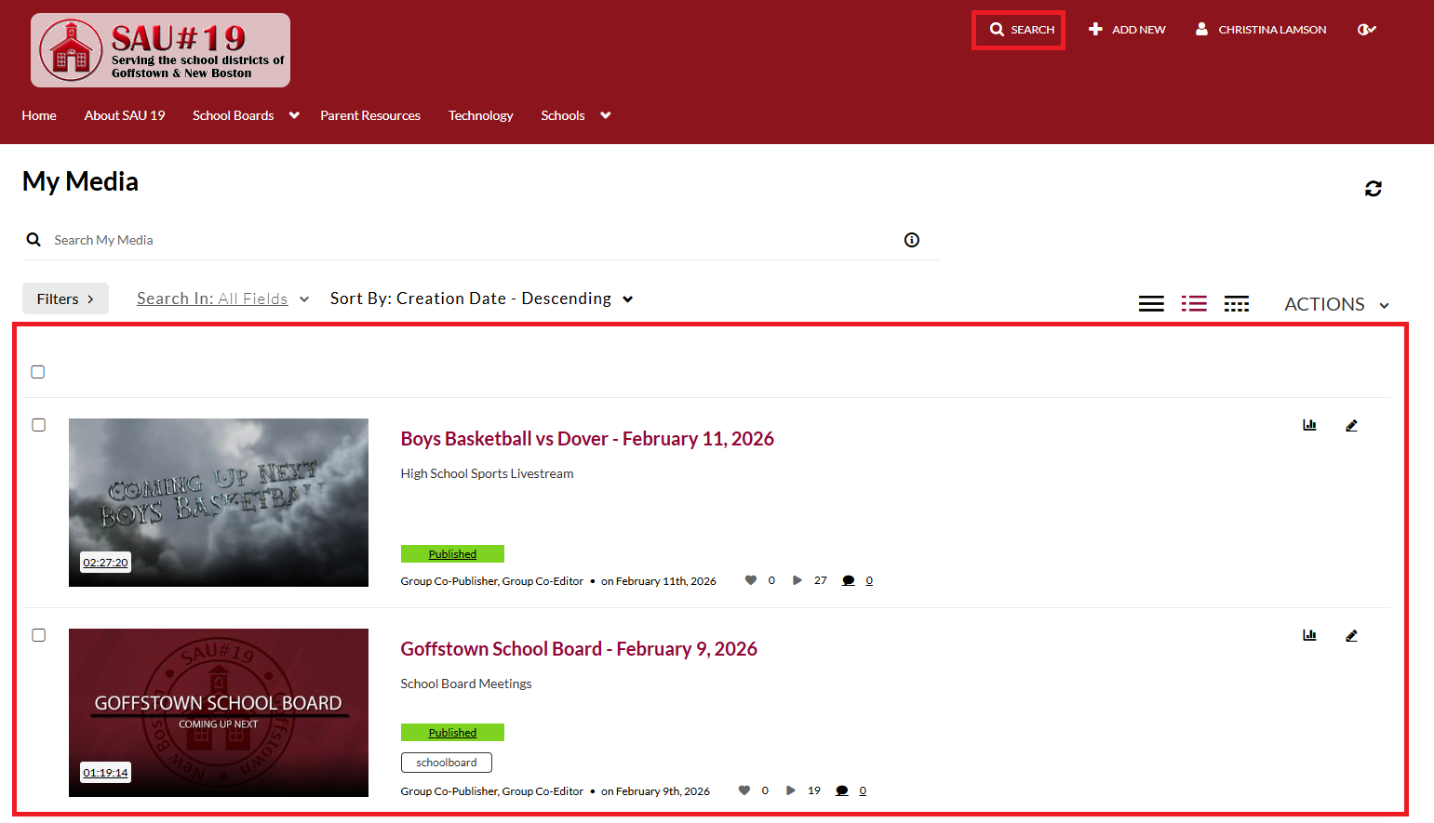This screenshot has height=823, width=1434.
Task: Check the select-all media checkbox
Action: 38,372
